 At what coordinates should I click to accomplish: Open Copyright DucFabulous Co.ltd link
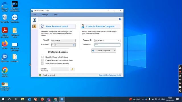[110, 75]
